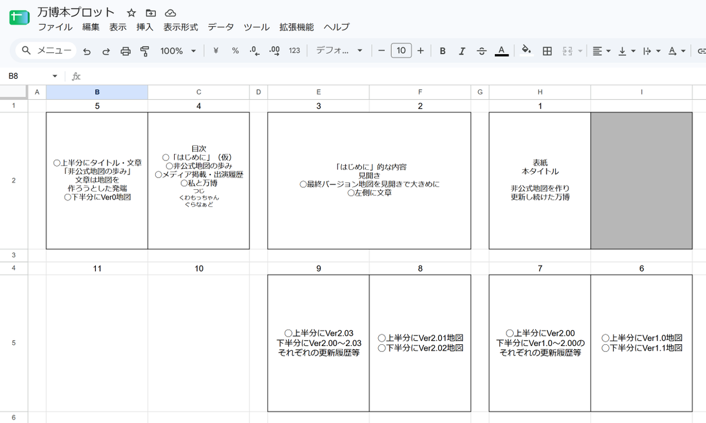Image resolution: width=706 pixels, height=423 pixels.
Task: Open the データ menu
Action: [221, 27]
